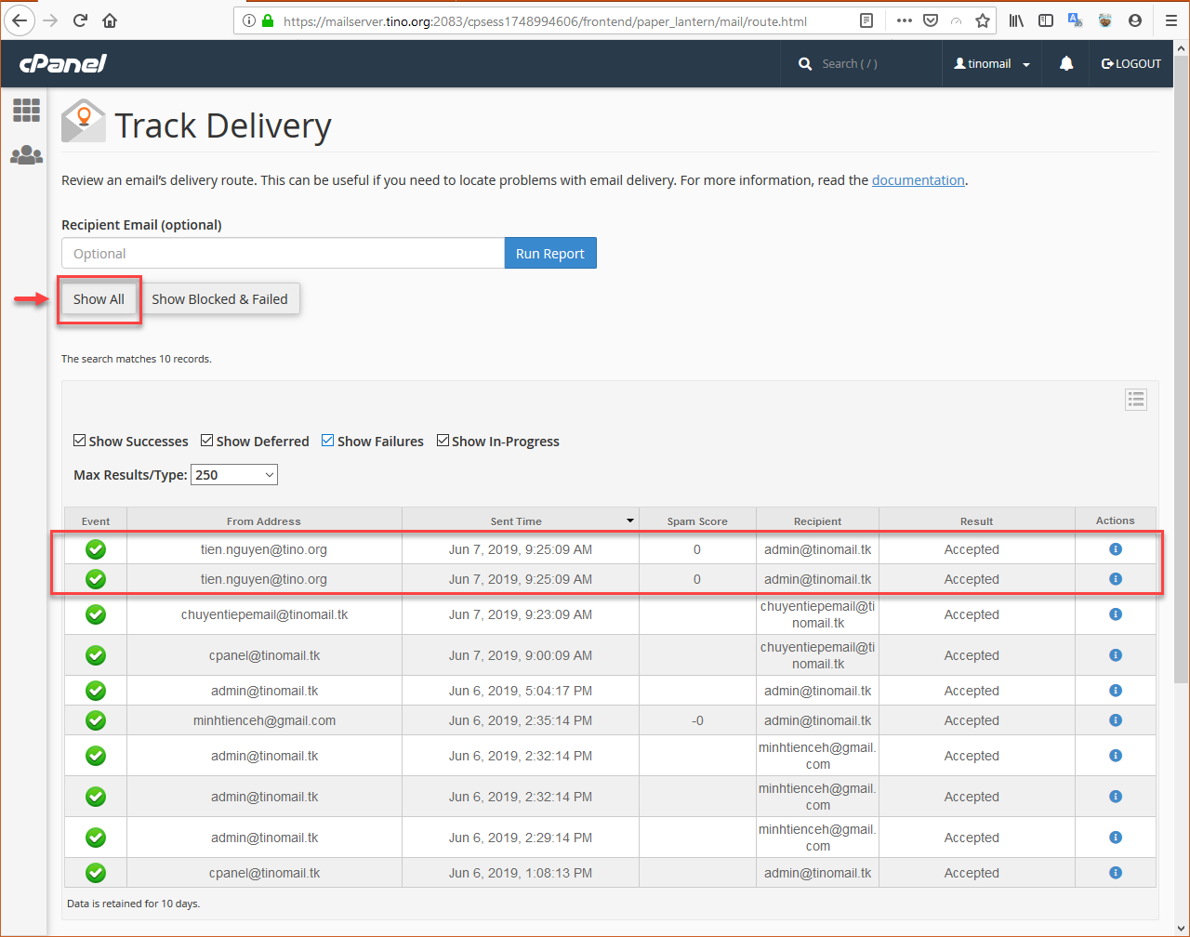Click the Run Report button

[550, 254]
